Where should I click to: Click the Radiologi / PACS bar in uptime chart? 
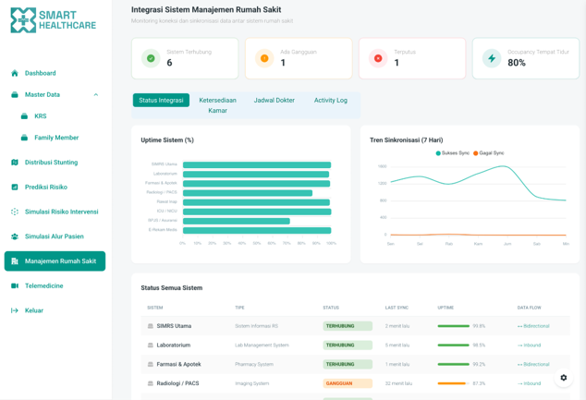(248, 193)
